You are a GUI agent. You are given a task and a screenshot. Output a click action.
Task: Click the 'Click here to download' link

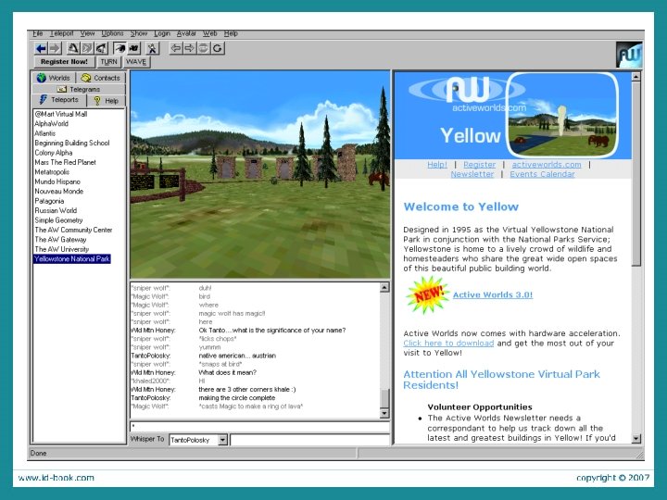coord(448,344)
